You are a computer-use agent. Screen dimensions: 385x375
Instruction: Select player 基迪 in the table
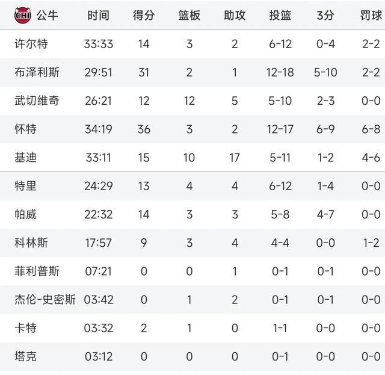tap(25, 158)
